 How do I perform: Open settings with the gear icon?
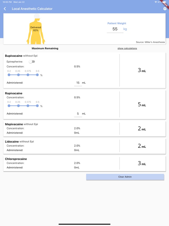click(x=165, y=9)
